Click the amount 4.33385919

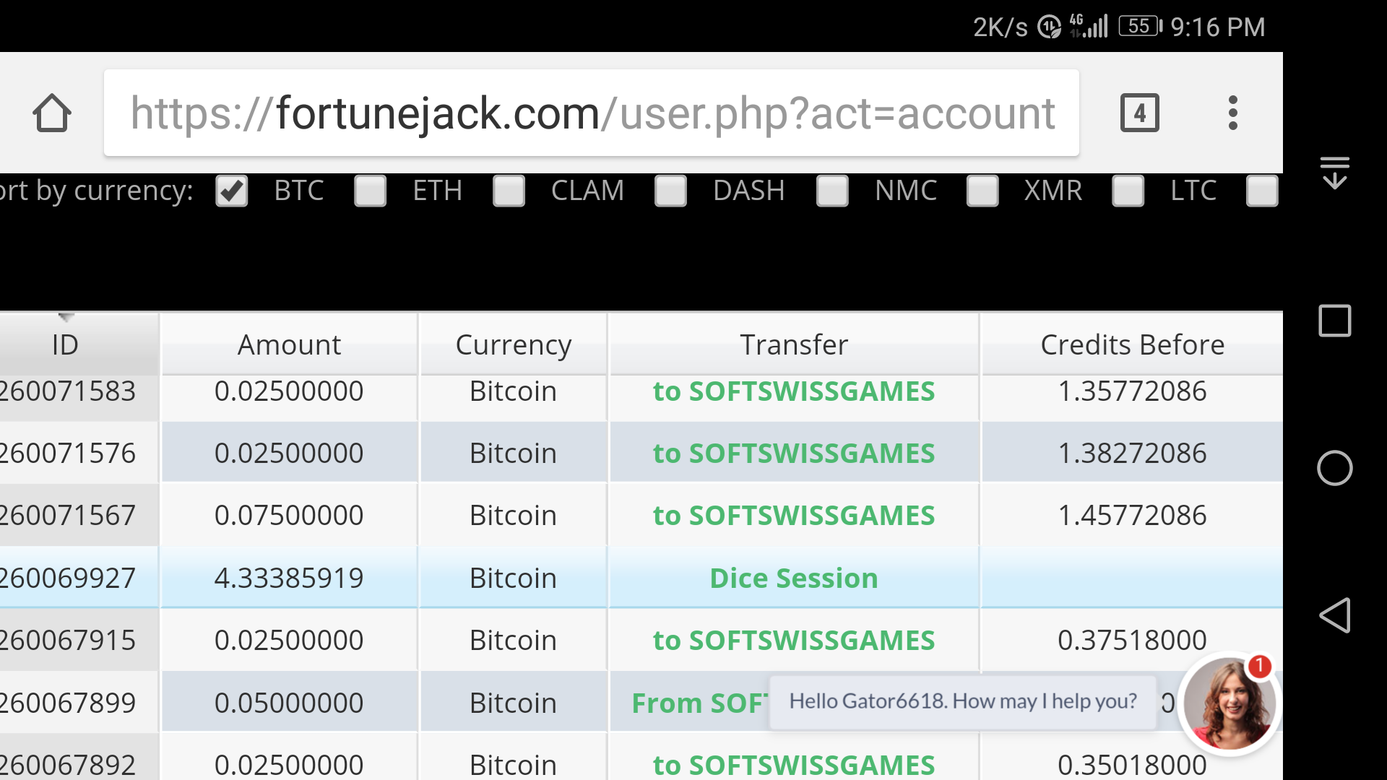pyautogui.click(x=289, y=578)
